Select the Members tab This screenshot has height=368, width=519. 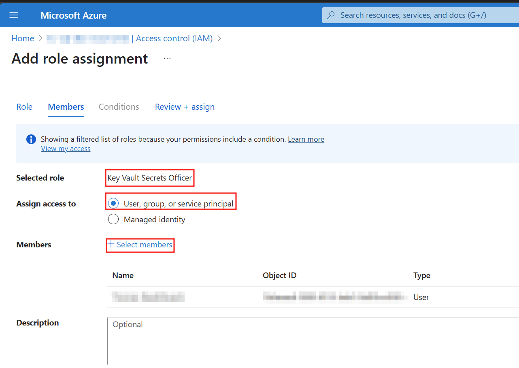pyautogui.click(x=66, y=107)
